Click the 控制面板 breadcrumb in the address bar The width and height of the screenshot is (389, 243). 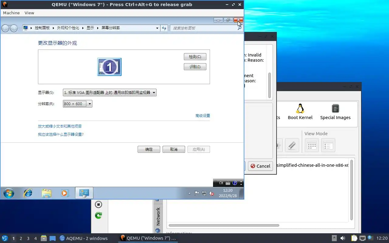coord(42,28)
